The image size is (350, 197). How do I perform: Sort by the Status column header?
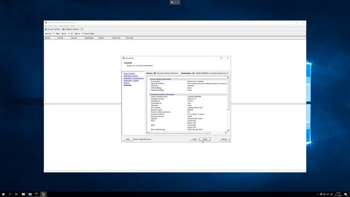pos(106,38)
